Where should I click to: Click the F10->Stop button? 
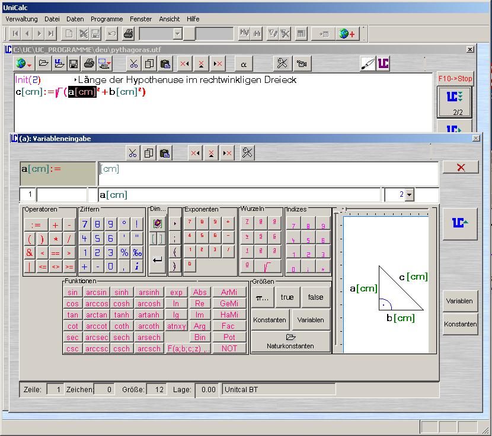[x=455, y=79]
